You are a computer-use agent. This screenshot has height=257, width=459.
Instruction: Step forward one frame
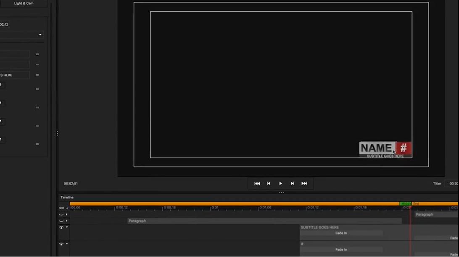click(293, 184)
